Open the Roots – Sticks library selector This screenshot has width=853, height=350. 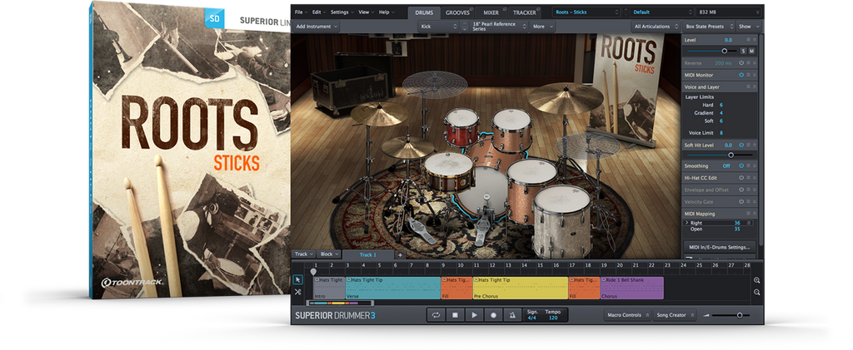586,12
